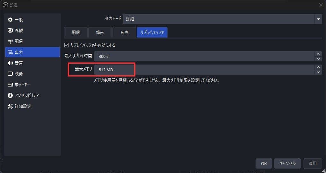Click the General gear icon in sidebar

10,20
